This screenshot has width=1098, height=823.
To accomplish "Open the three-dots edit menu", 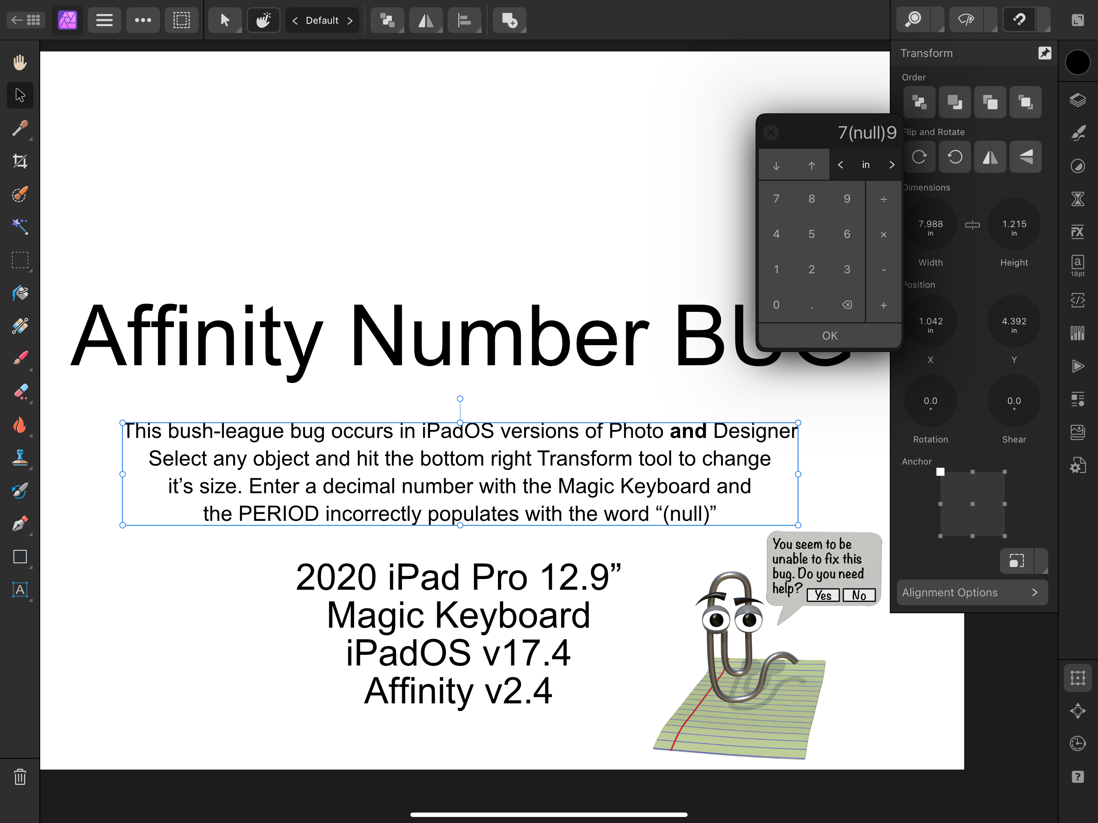I will click(x=143, y=20).
